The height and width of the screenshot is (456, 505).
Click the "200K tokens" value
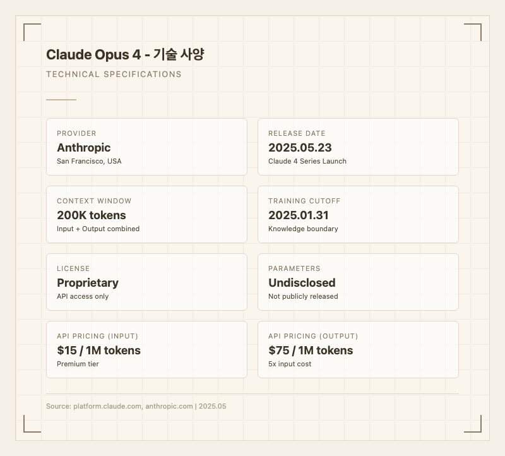(92, 215)
